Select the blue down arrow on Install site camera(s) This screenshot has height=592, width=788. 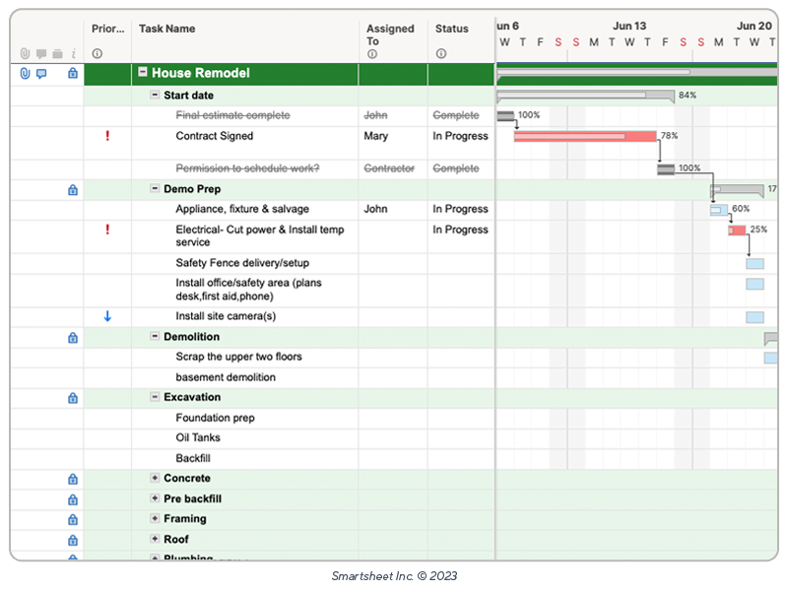tap(108, 315)
